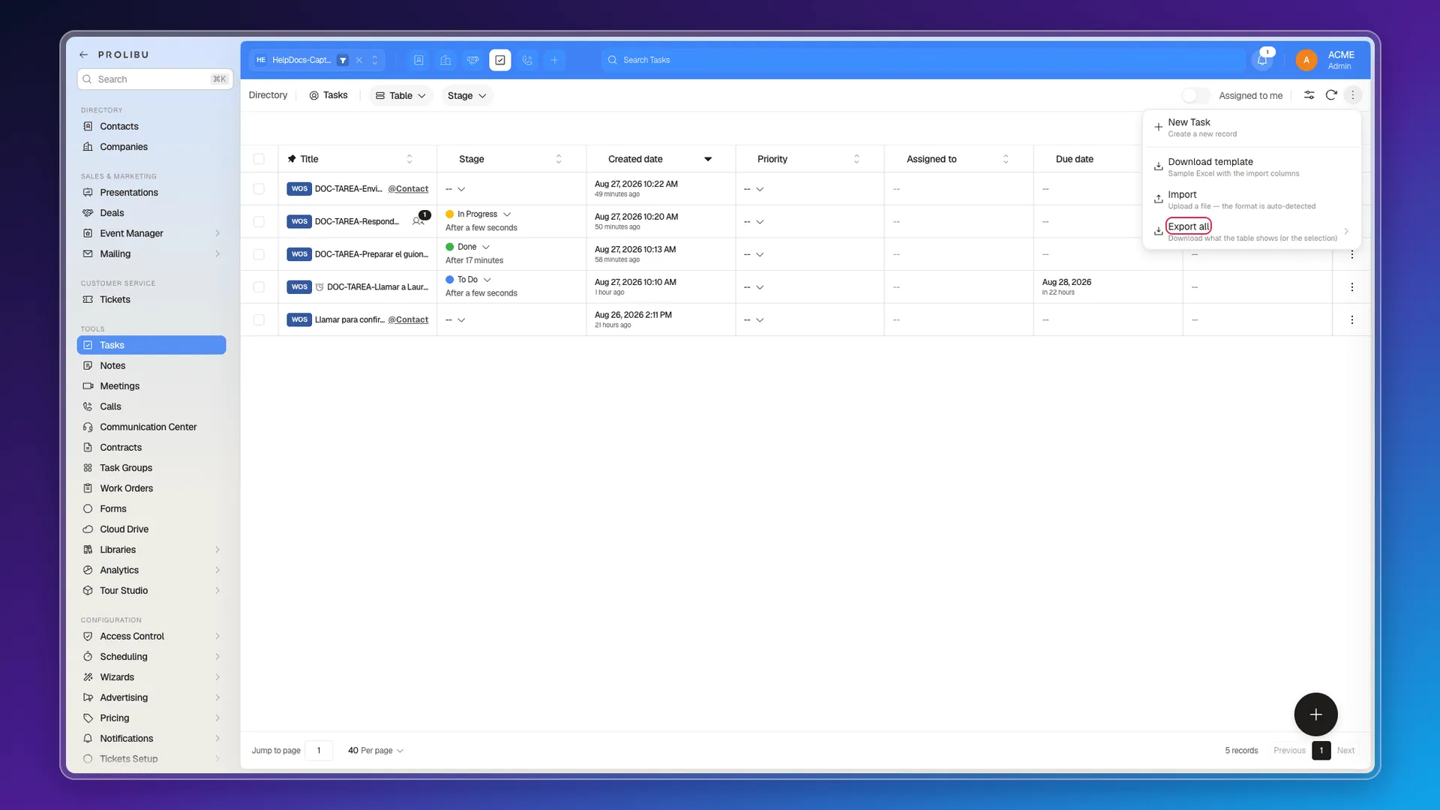Open row menu for DOC-TAREA-Llamar a Laur
Viewport: 1440px width, 810px height.
pyautogui.click(x=1351, y=287)
